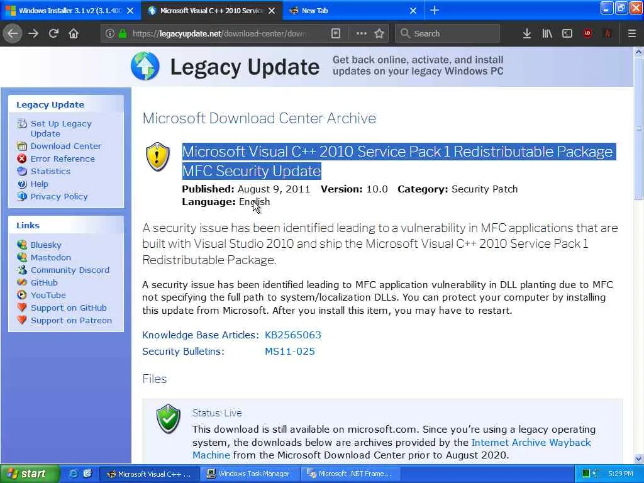Viewport: 644px width, 483px height.
Task: Open the Library bookshelf icon
Action: click(547, 33)
